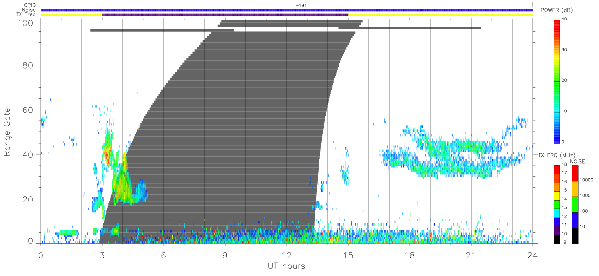Click the "6" tick on UT hours axis
Viewport: 599px width, 276px height.
pos(164,255)
